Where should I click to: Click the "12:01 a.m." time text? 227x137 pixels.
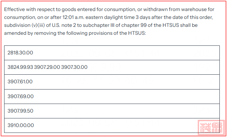[72, 17]
